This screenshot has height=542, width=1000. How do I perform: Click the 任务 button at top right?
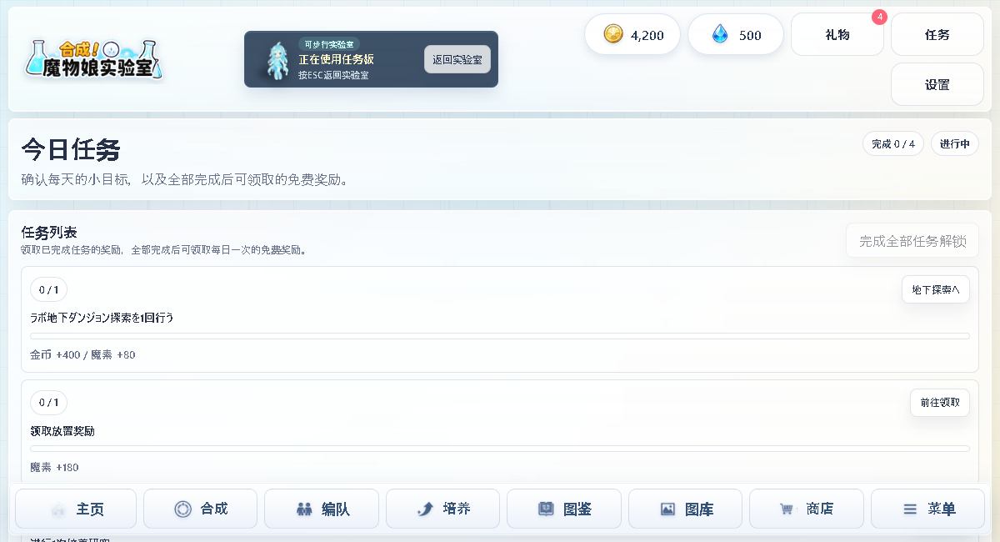click(937, 34)
